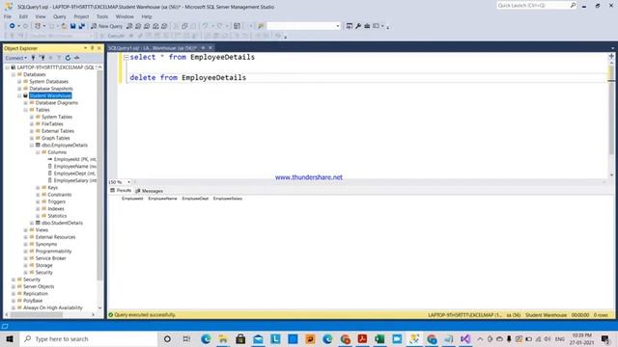Click the EmployeeName results column header
Image resolution: width=618 pixels, height=347 pixels.
click(162, 199)
